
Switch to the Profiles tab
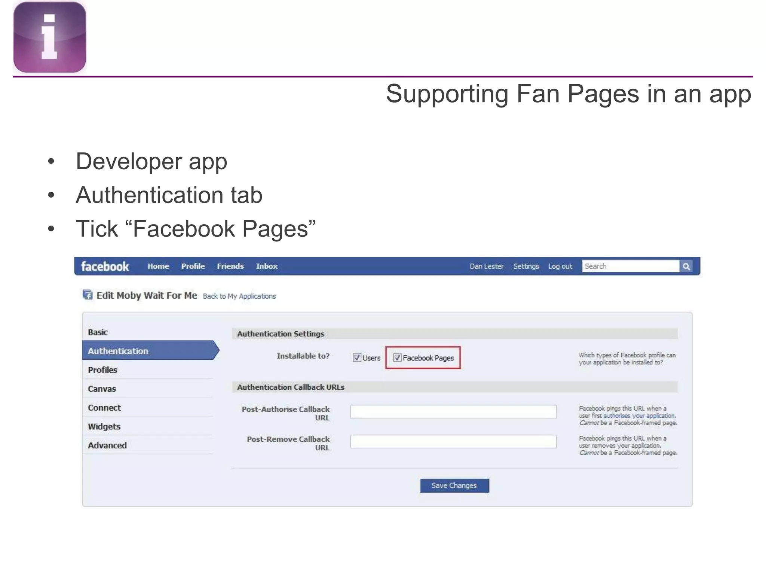pyautogui.click(x=148, y=370)
